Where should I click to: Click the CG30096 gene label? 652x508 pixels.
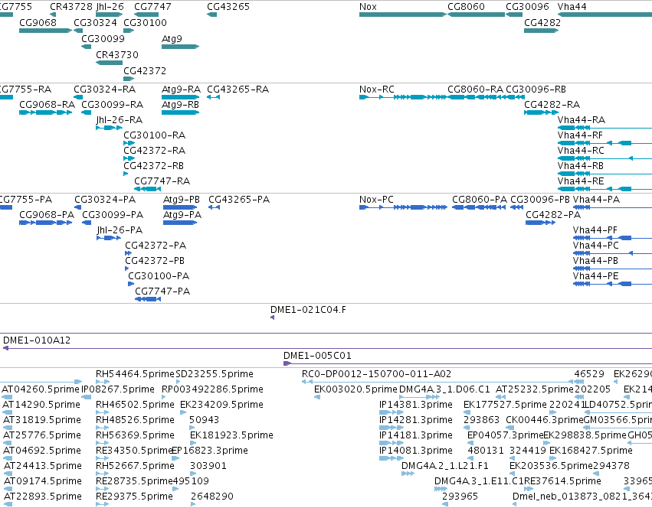527,7
